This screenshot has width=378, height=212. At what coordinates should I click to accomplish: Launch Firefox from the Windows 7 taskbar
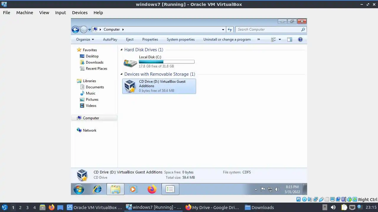pyautogui.click(x=152, y=189)
